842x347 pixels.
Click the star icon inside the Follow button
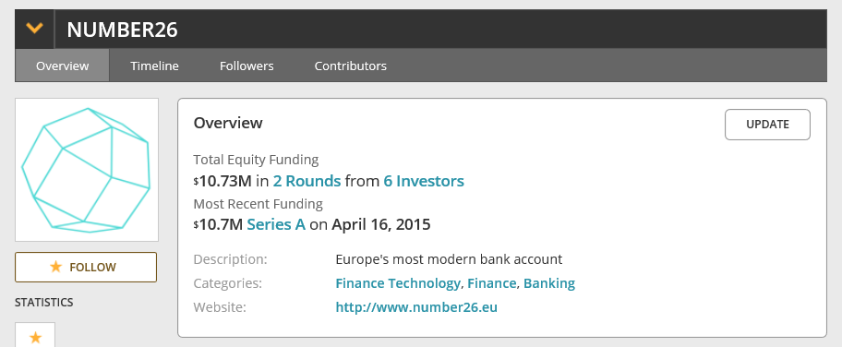[x=55, y=267]
